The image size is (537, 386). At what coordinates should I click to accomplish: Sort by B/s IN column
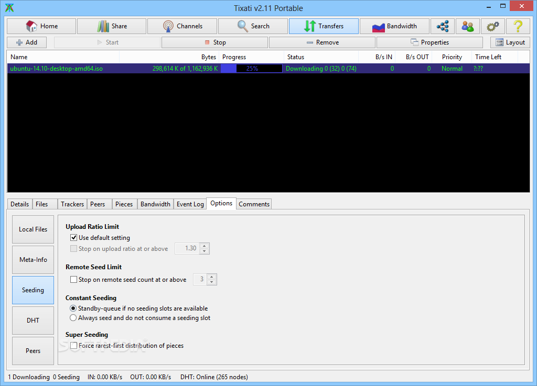coord(377,57)
